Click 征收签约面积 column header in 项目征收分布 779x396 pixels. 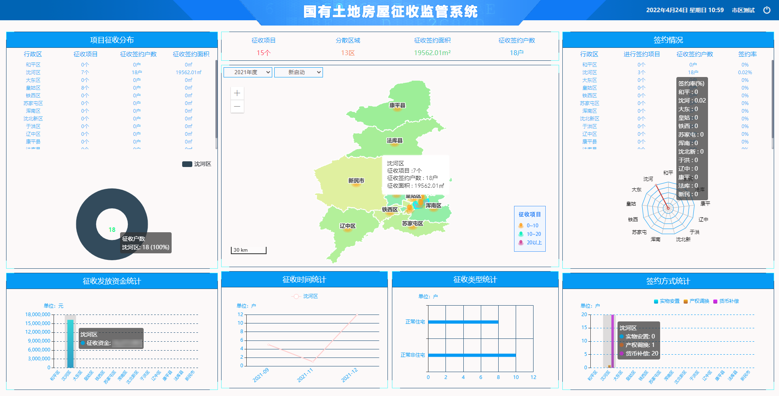[191, 54]
